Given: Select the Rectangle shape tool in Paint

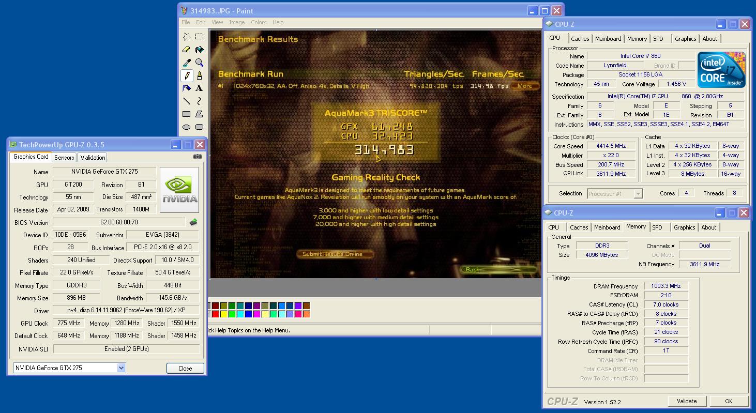Looking at the screenshot, I should [x=187, y=114].
